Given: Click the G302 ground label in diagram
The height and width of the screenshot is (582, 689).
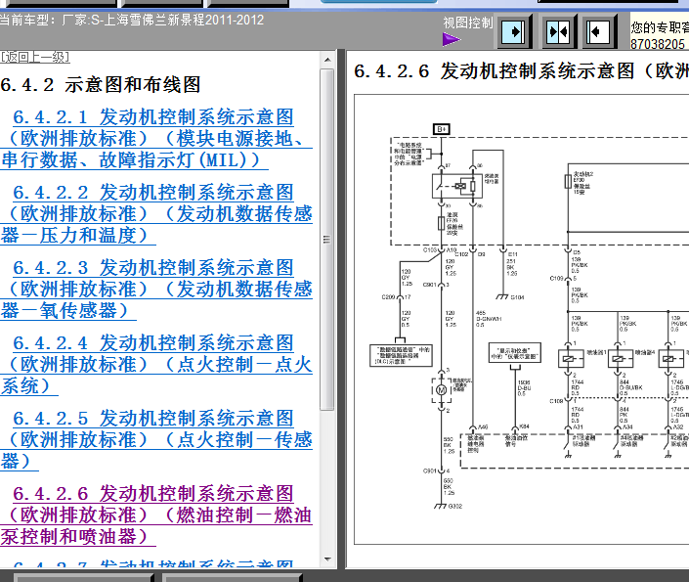Looking at the screenshot, I should tap(455, 507).
